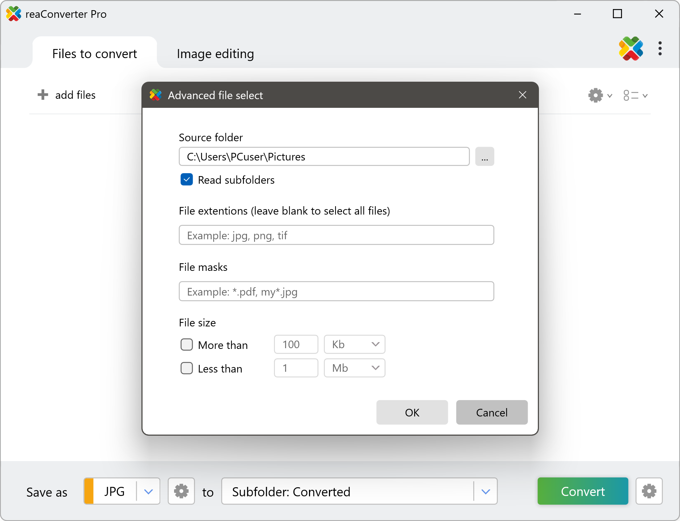This screenshot has height=521, width=680.
Task: Browse for source folder with ellipsis button
Action: 485,156
